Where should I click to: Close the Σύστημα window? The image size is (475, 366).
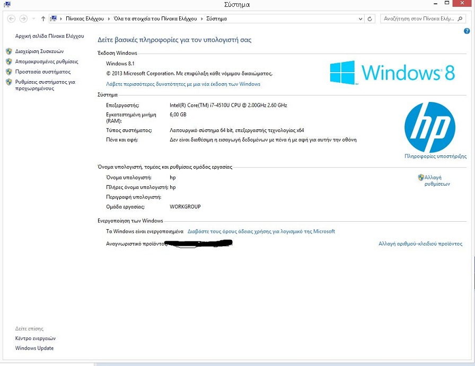(x=463, y=3)
